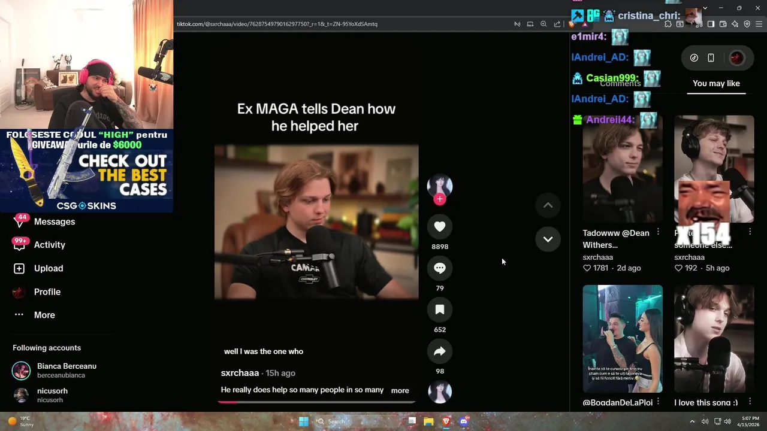Like the video with the heart icon
Viewport: 767px width, 431px height.
pos(439,226)
